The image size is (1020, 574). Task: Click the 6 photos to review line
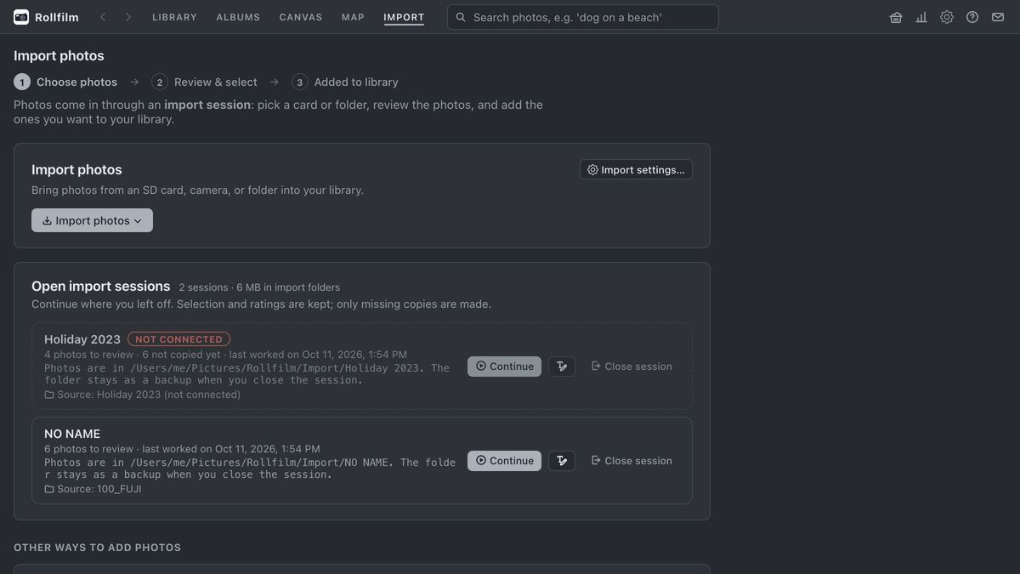(182, 449)
